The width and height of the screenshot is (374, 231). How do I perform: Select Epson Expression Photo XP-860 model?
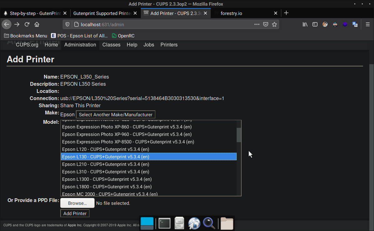149,127
